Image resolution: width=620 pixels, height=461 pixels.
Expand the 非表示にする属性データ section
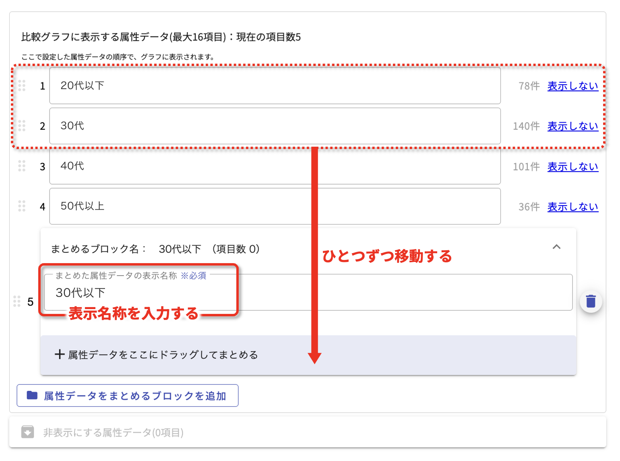click(x=113, y=432)
